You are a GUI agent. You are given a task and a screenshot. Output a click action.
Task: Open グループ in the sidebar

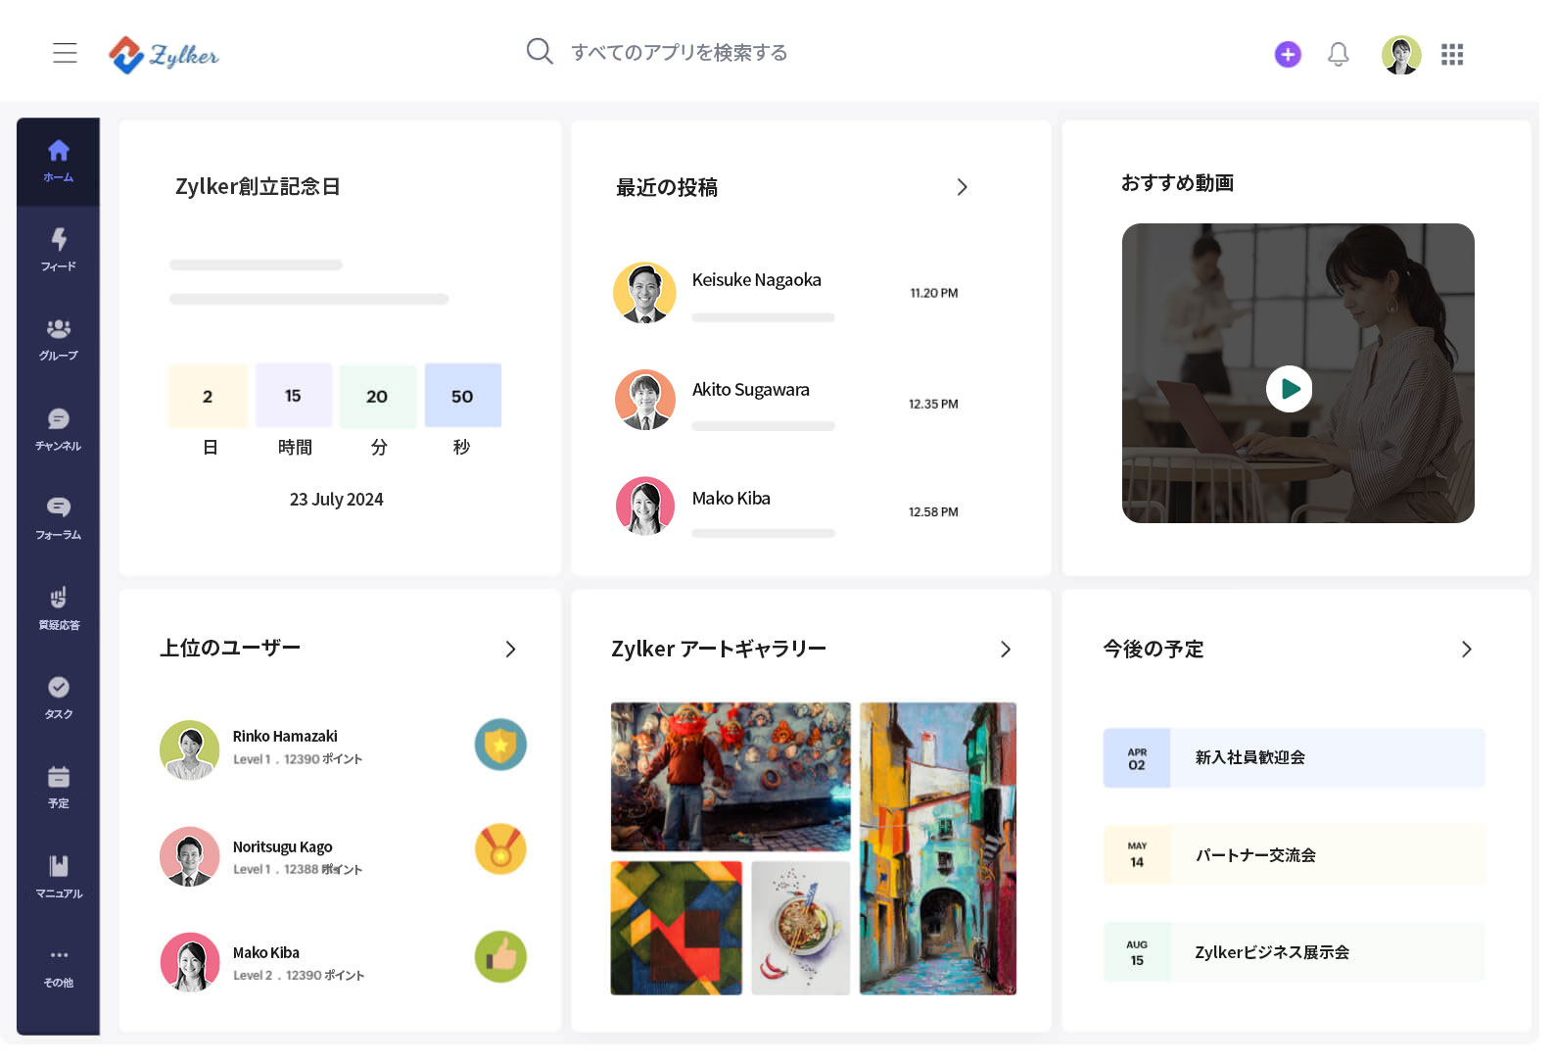coord(59,340)
